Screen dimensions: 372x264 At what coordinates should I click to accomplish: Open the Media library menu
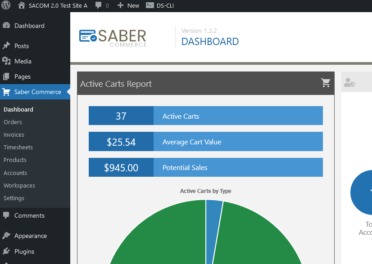click(23, 61)
